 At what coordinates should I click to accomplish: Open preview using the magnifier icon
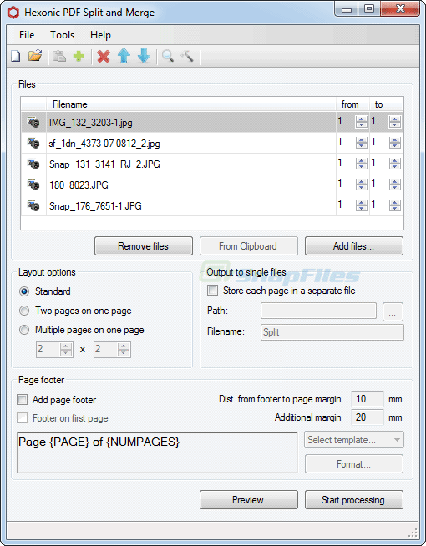point(168,56)
